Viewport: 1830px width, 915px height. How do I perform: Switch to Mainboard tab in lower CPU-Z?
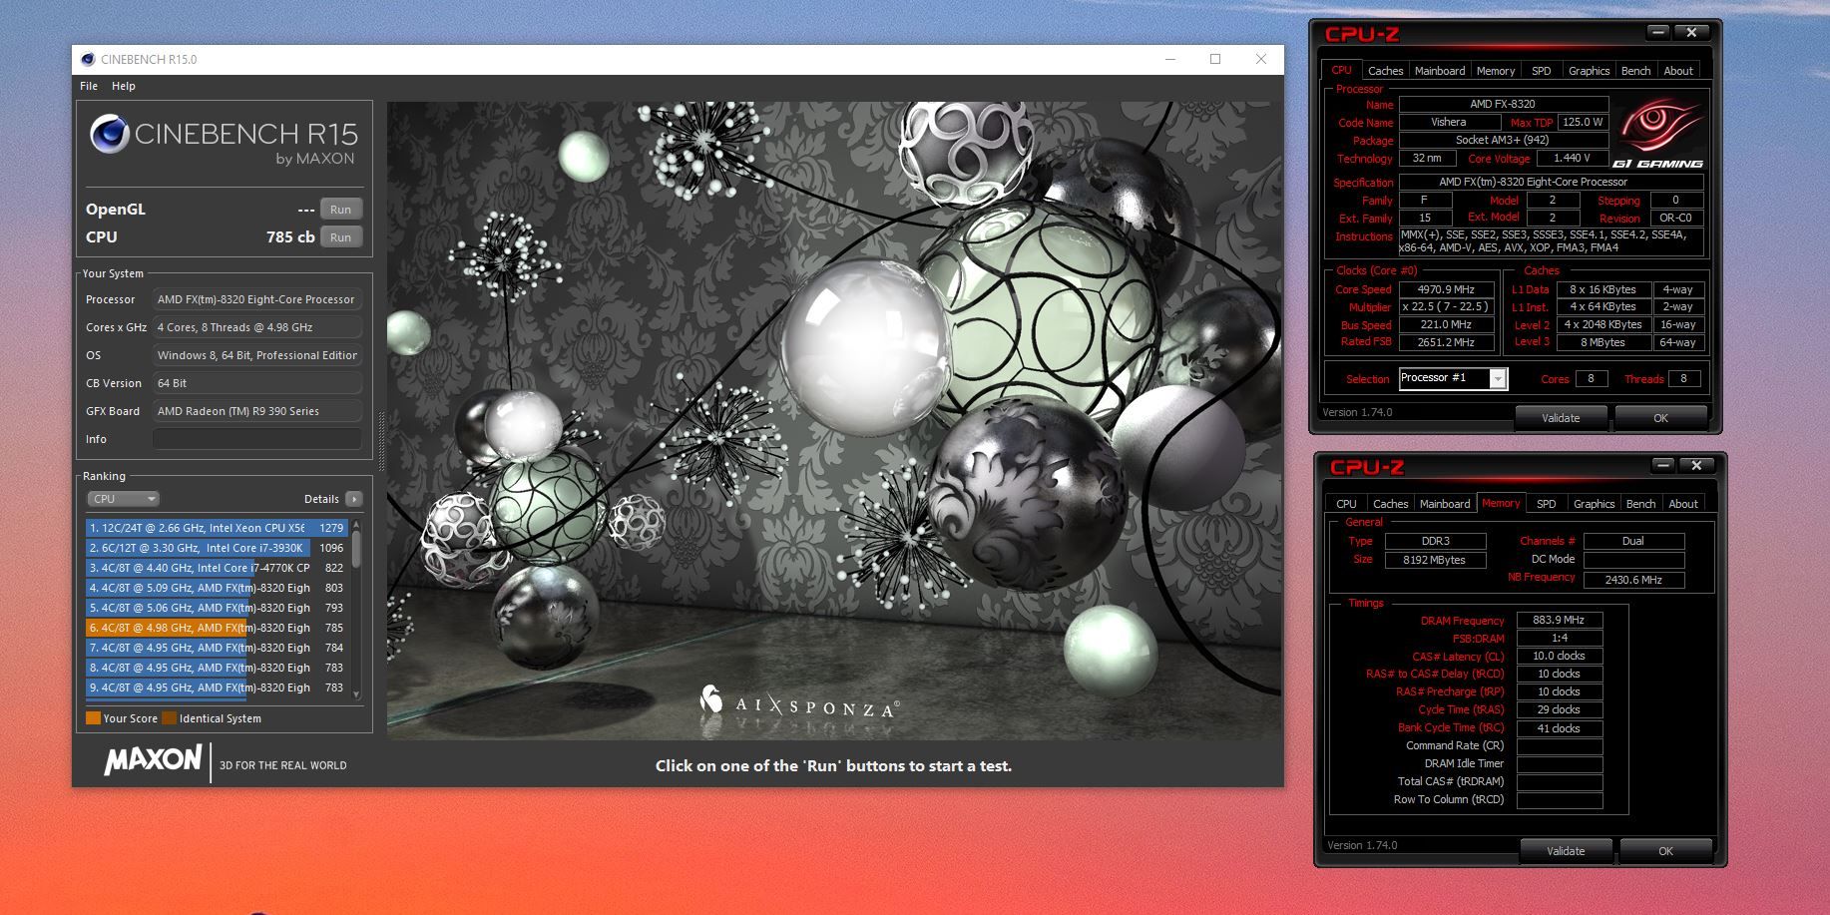[x=1445, y=504]
